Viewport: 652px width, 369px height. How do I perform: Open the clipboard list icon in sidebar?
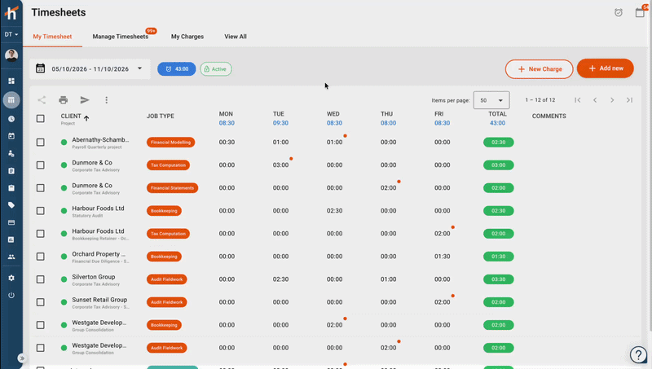11,171
